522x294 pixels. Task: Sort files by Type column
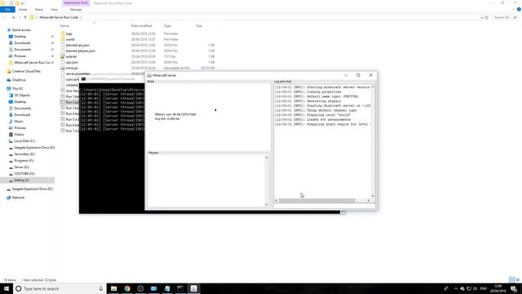click(x=167, y=25)
